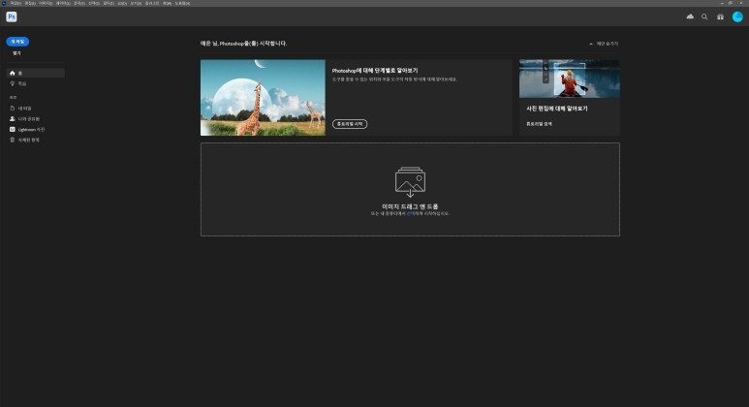Open the What's New gift icon
Viewport: 749px width, 407px height.
click(720, 16)
